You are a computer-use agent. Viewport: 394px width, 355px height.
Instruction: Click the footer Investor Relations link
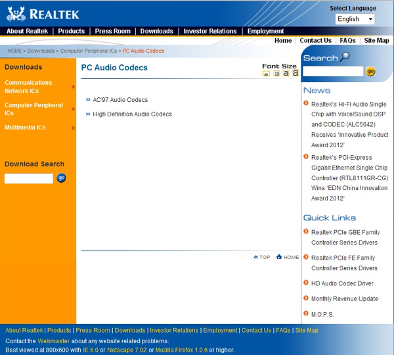(x=174, y=330)
